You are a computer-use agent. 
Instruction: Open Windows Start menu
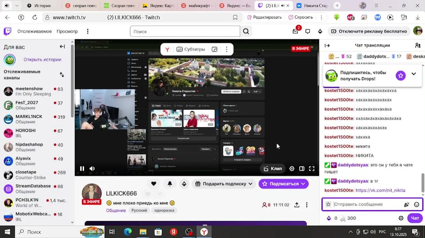(x=7, y=232)
